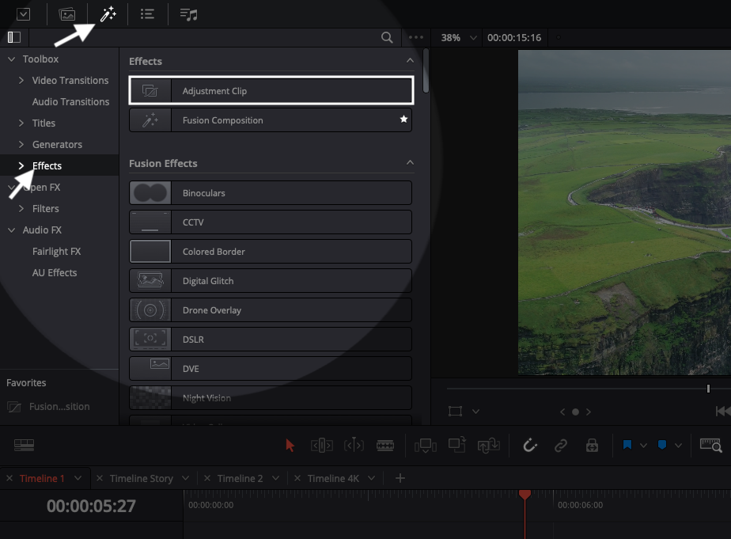The image size is (731, 539).
Task: Collapse the Fusion Effects section
Action: pos(410,163)
